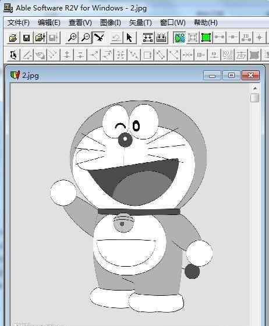
Task: Toggle the green filled square icon
Action: click(x=206, y=38)
